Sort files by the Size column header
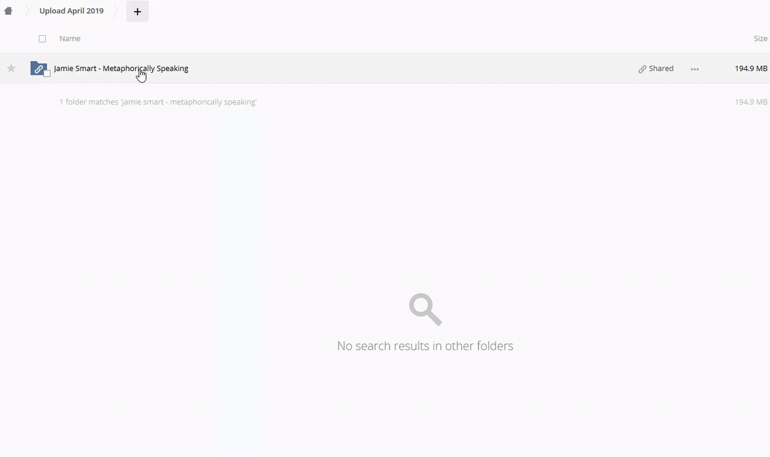Image resolution: width=770 pixels, height=457 pixels. (760, 39)
